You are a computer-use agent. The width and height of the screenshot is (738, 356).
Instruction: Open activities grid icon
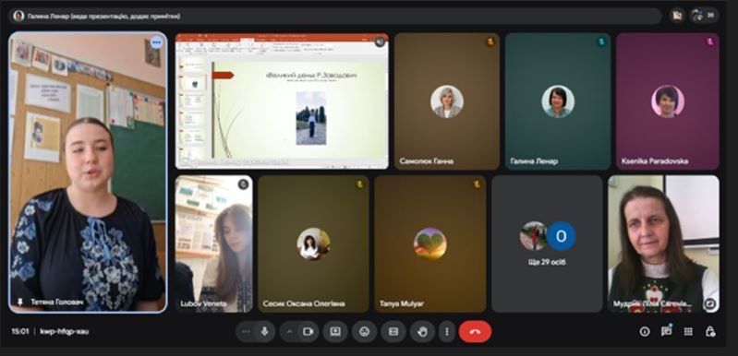[688, 332]
